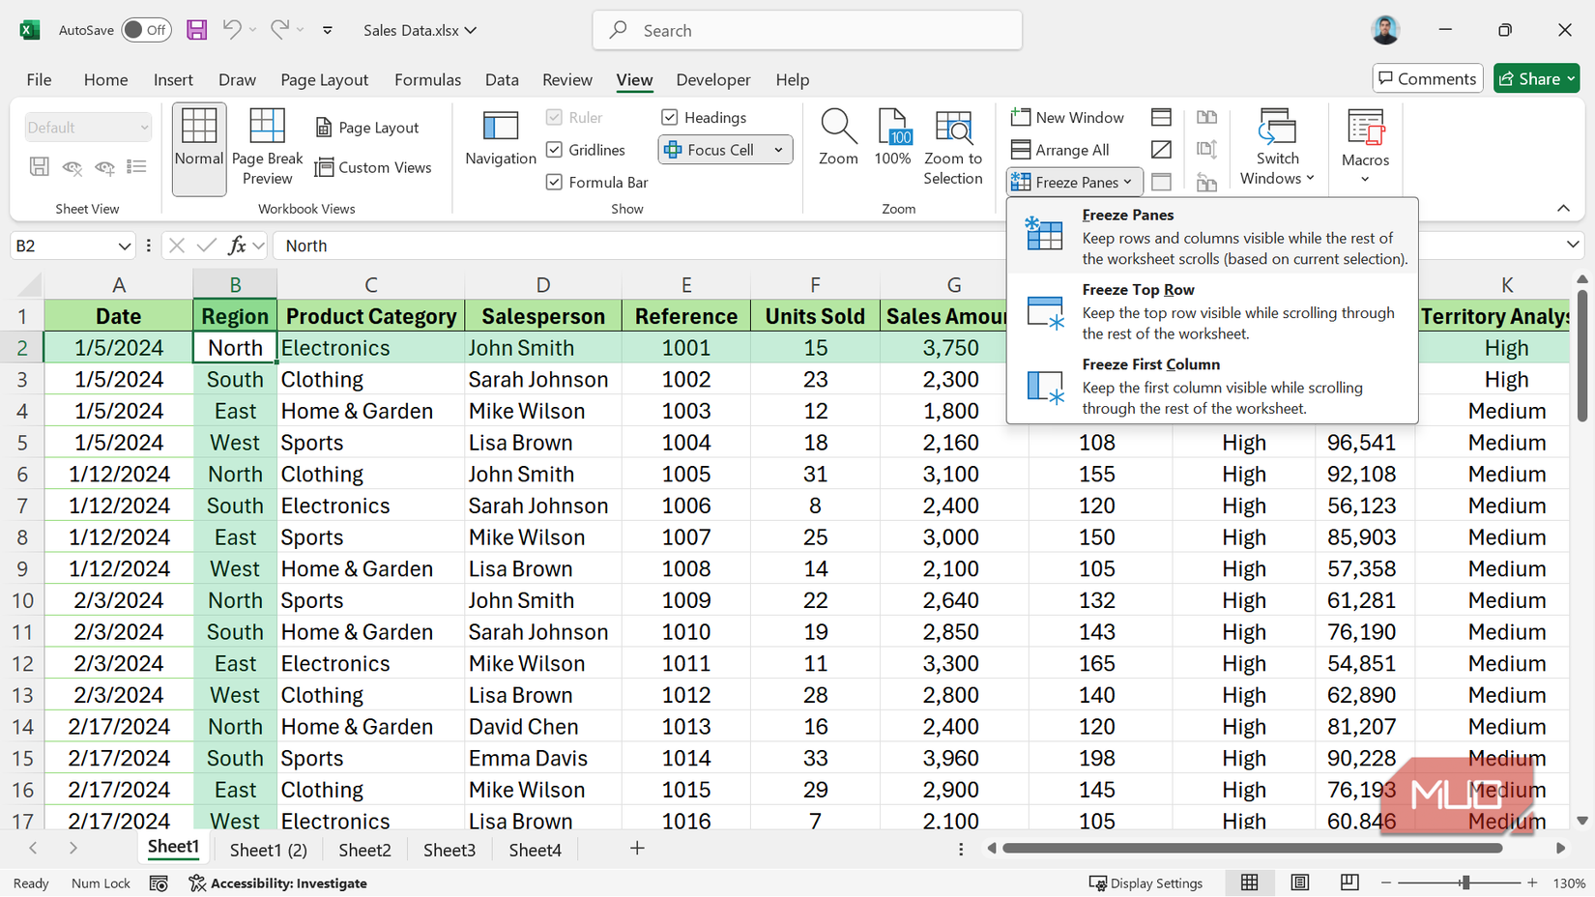Screen dimensions: 1595x897
Task: Uncheck the Gridlines checkbox
Action: [554, 150]
